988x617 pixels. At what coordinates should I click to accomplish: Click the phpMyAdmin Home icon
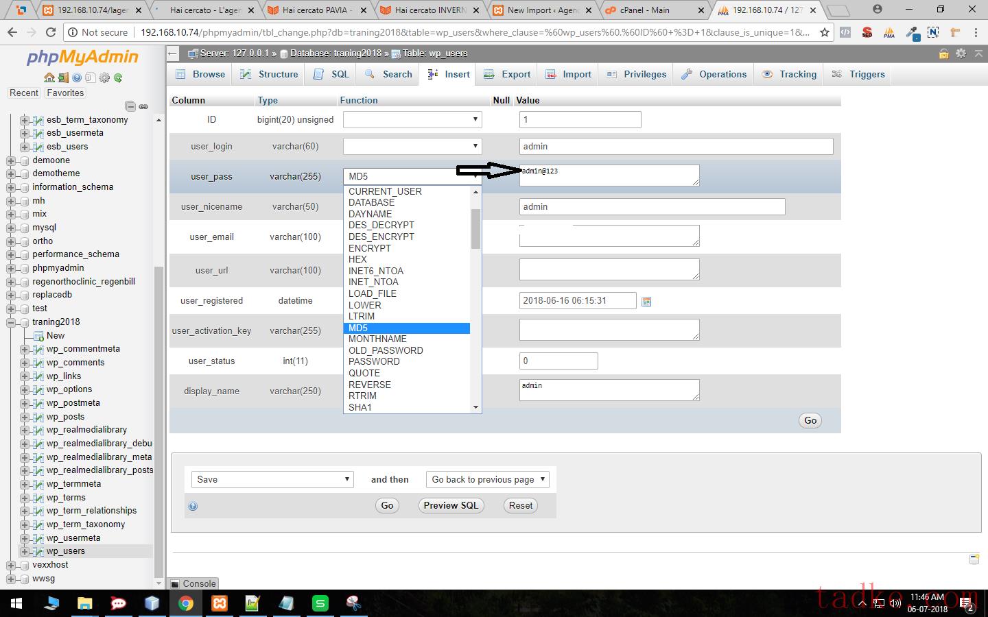(49, 77)
